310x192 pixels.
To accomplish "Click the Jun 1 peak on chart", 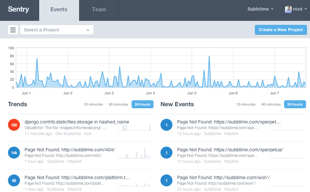I will click(37, 59).
